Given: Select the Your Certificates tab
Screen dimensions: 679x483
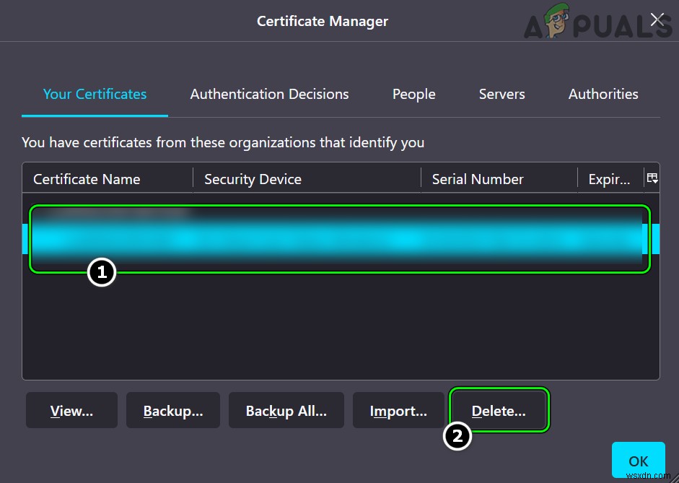Looking at the screenshot, I should [x=95, y=94].
